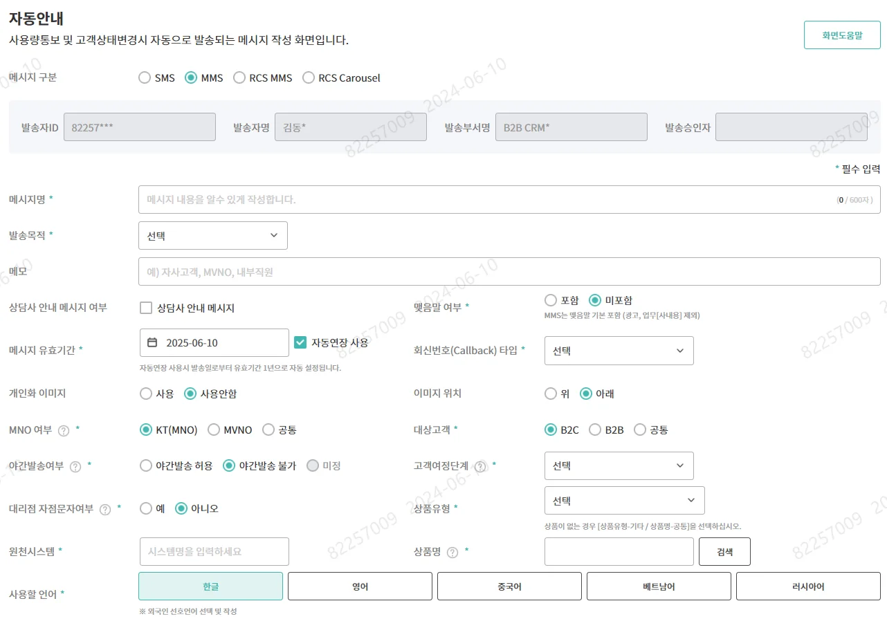Switch language selection to 베트남어
Screen dimensions: 887x628
click(x=658, y=586)
